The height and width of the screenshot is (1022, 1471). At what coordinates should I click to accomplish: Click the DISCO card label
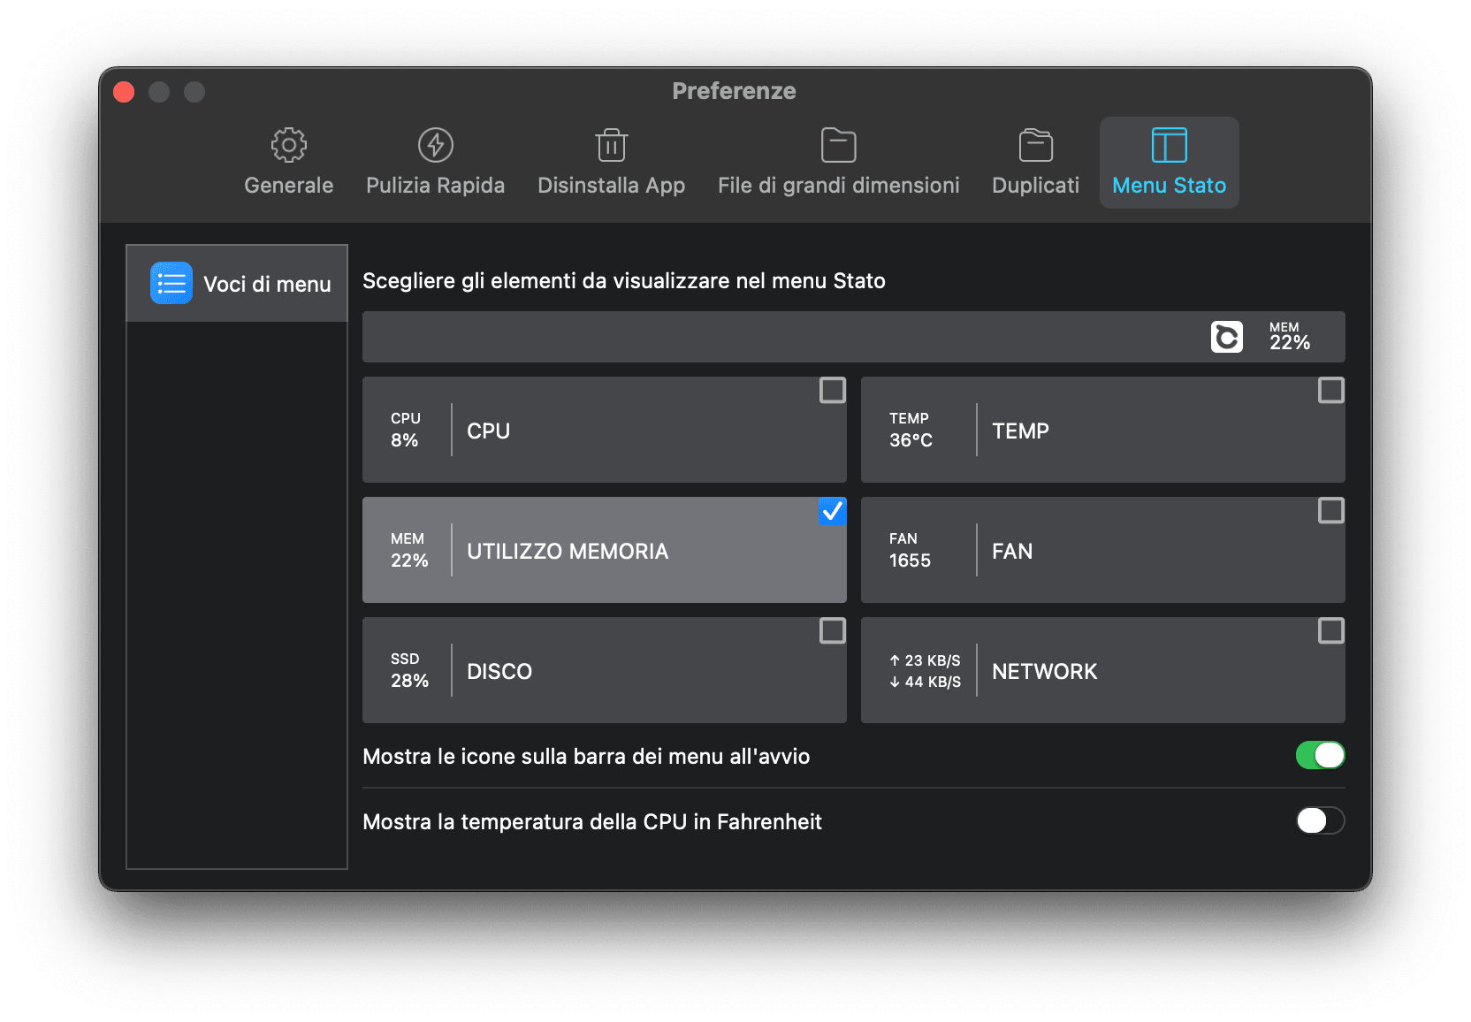point(499,671)
